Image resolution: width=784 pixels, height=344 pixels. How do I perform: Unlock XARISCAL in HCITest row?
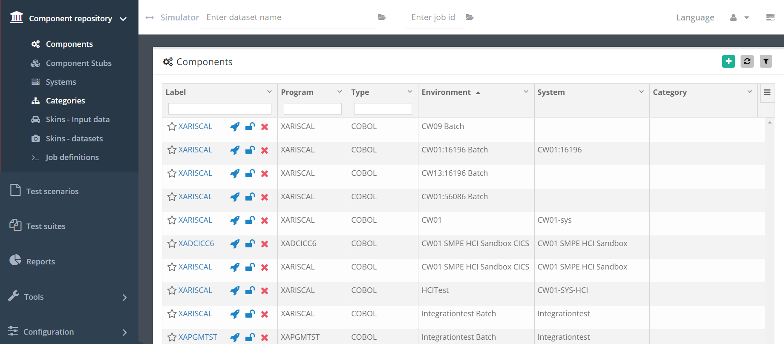click(x=250, y=290)
